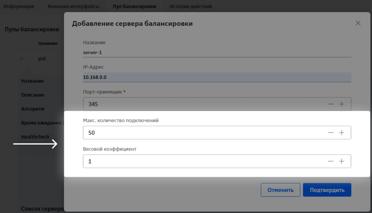Click minus icon for Порт-приемщик field
Viewport: 372px width, 213px height.
331,104
